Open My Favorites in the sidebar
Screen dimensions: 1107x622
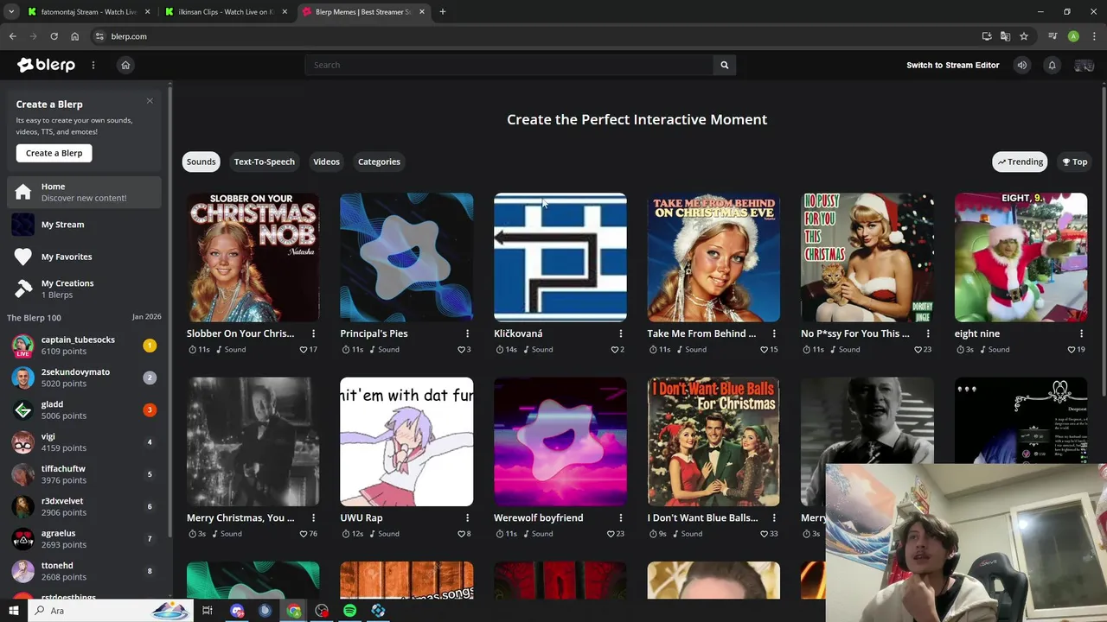pyautogui.click(x=84, y=257)
